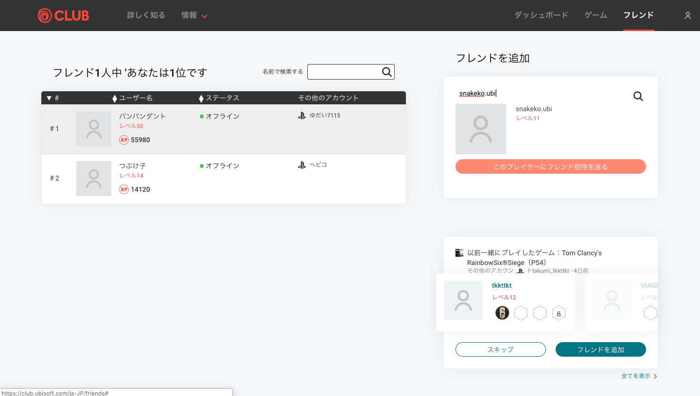700x396 pixels.
Task: Click the その他のアカウント column header
Action: [x=328, y=98]
